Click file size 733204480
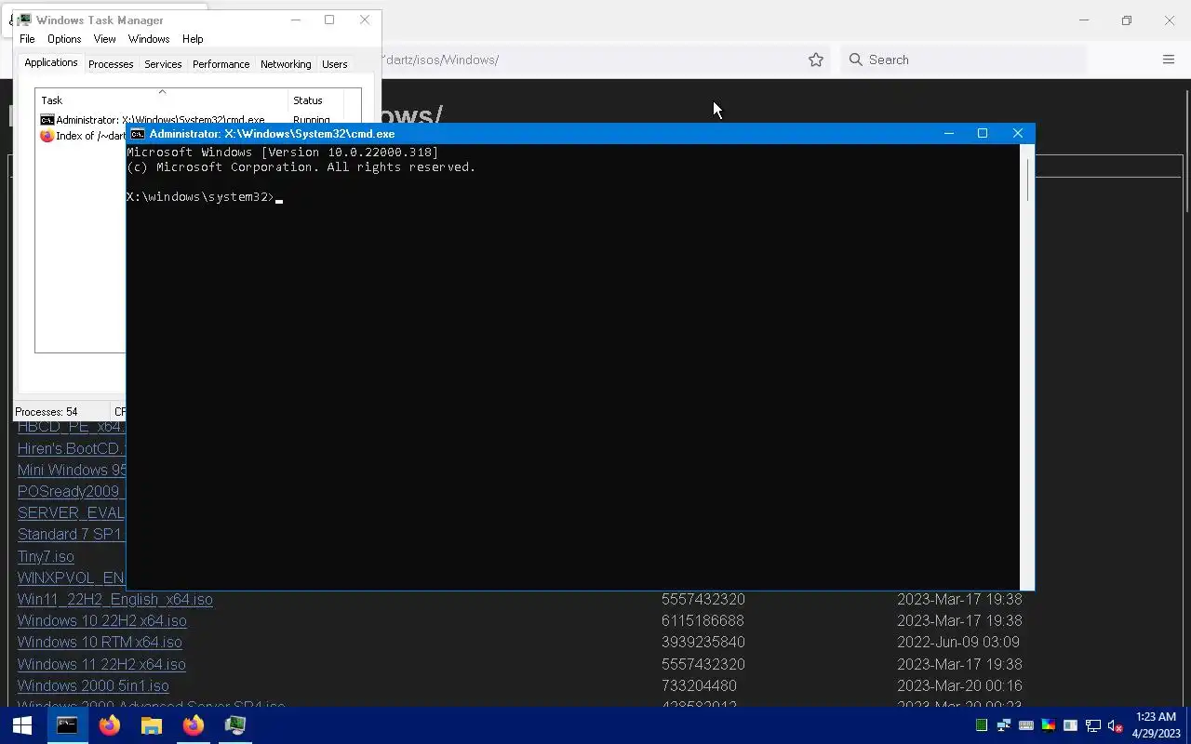Viewport: 1191px width, 744px height. click(699, 686)
